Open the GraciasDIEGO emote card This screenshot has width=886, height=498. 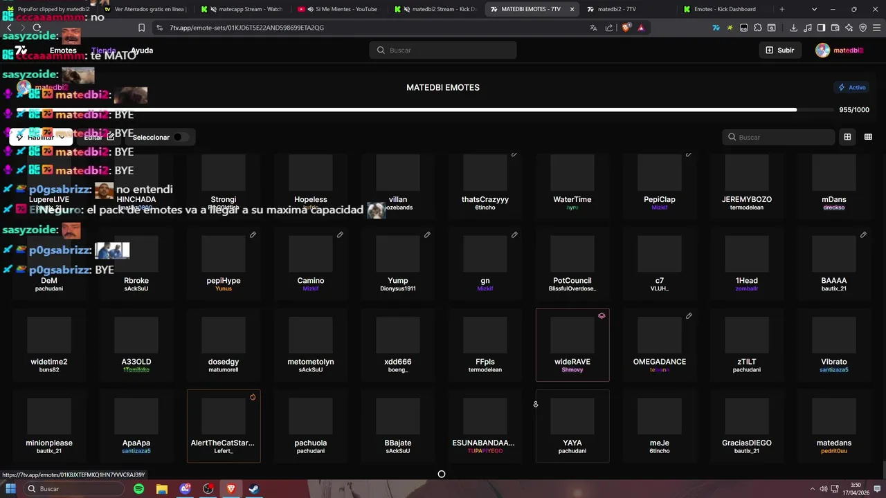747,426
